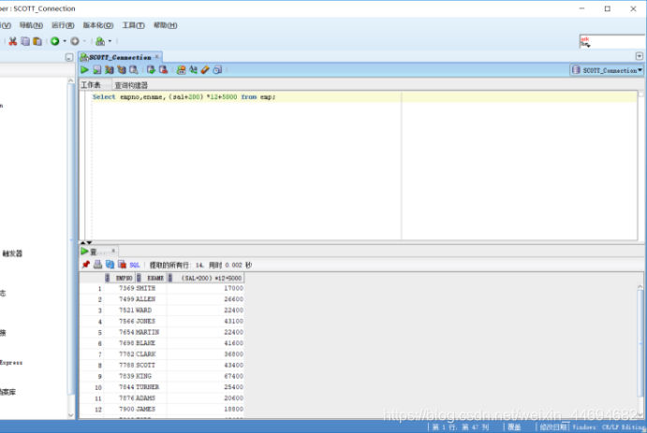Click row number 12 in result grid

(x=92, y=410)
